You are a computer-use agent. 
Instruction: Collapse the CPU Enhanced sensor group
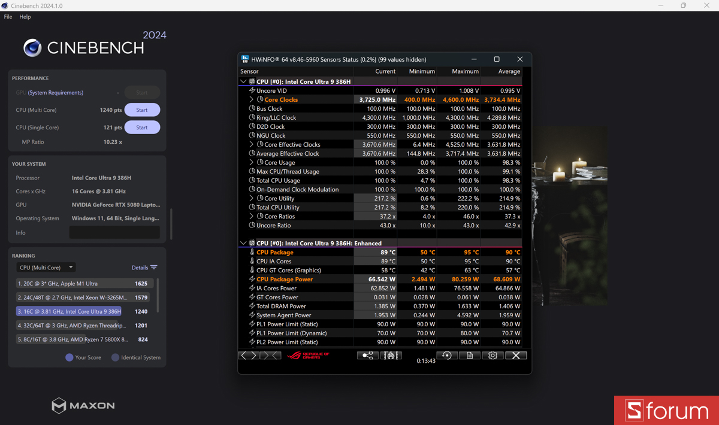click(x=243, y=243)
